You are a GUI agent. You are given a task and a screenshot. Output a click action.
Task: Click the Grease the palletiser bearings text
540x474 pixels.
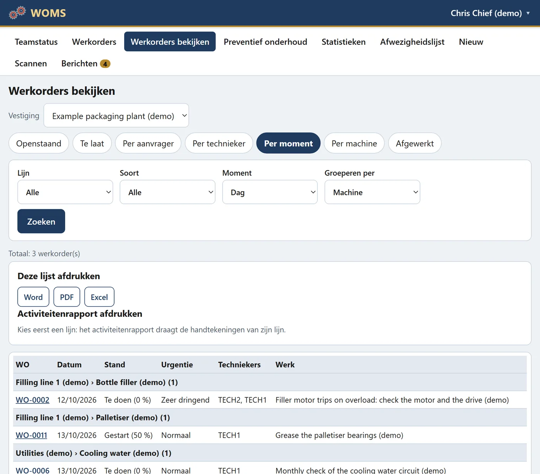339,435
